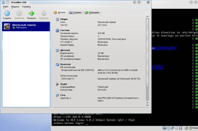Click the ALT Linux icon of Школьный сервер

(7, 26)
